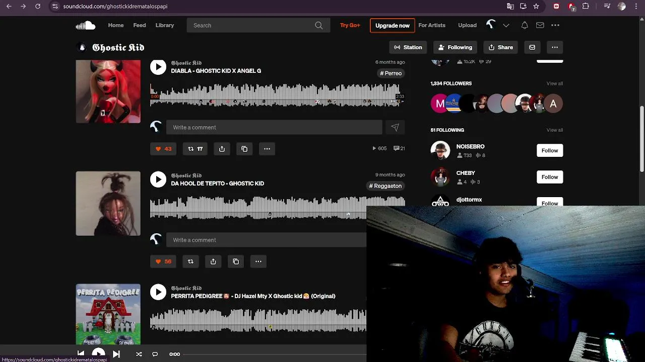This screenshot has height=362, width=645.
Task: Go to Home tab
Action: click(x=116, y=25)
